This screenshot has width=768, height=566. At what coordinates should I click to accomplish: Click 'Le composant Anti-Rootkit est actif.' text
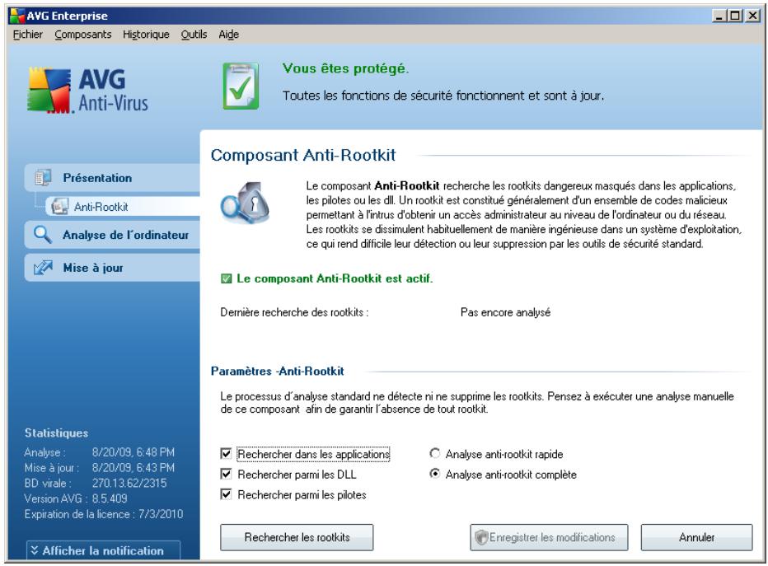335,278
